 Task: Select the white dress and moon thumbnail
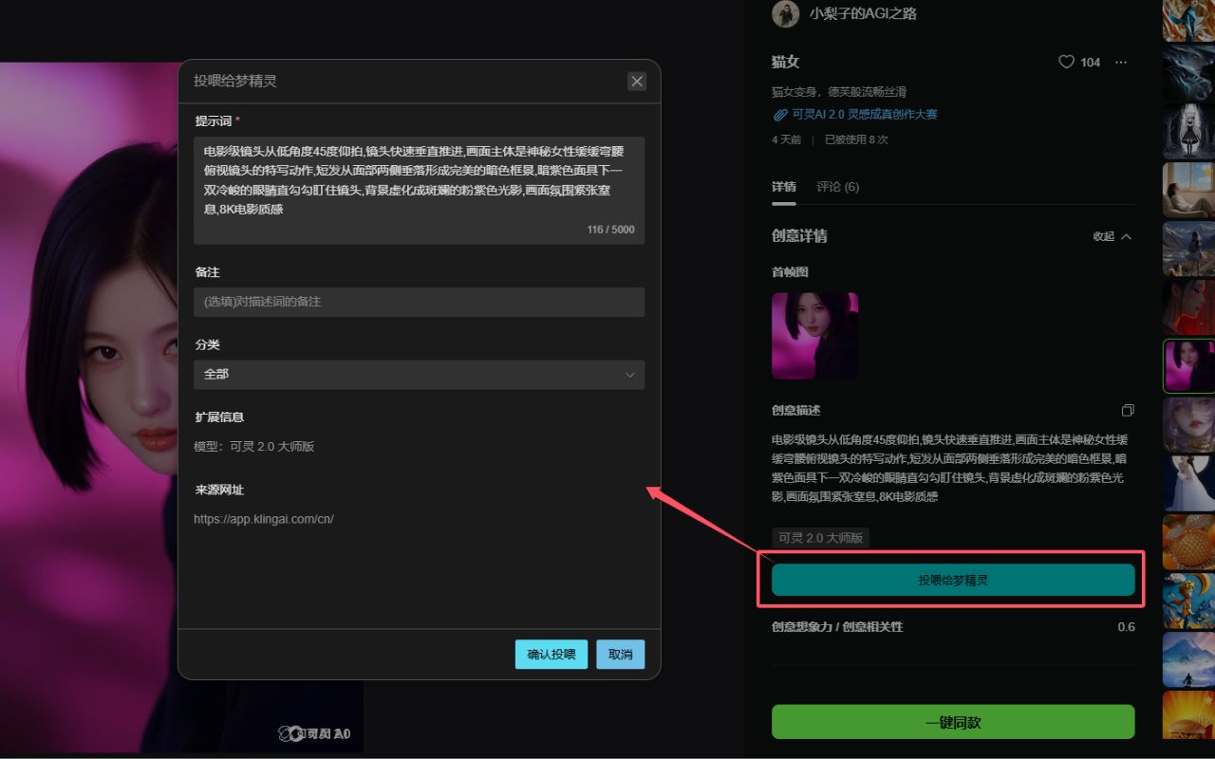coord(1188,483)
